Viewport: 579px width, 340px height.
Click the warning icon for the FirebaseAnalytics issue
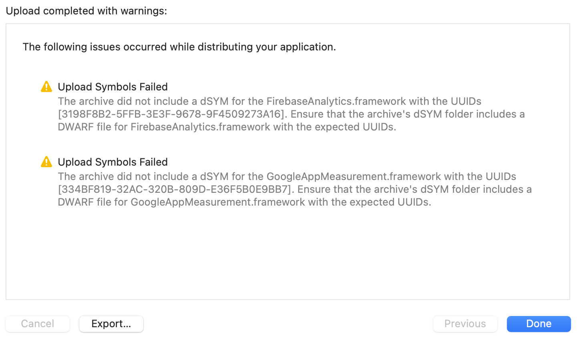pos(46,86)
